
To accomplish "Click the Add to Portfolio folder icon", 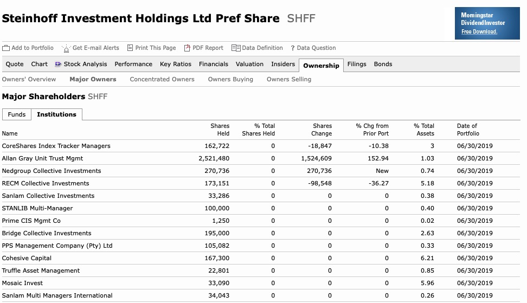I will (x=6, y=48).
